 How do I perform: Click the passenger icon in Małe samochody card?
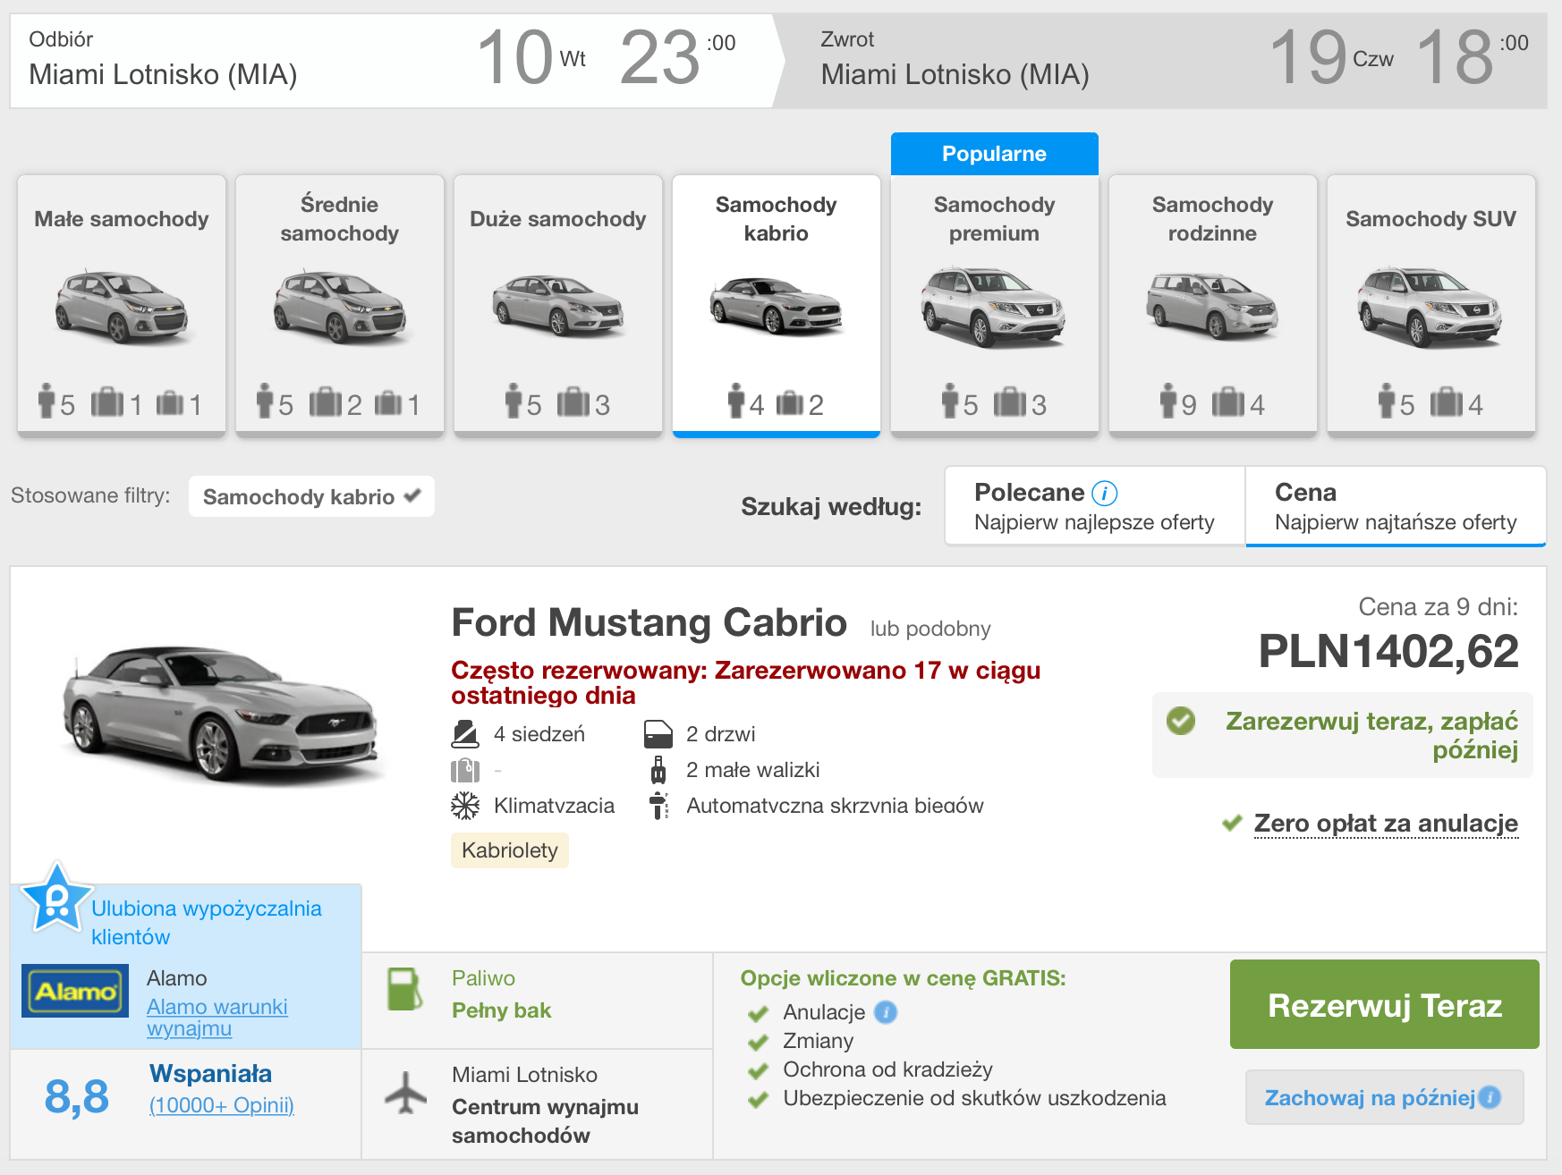47,401
